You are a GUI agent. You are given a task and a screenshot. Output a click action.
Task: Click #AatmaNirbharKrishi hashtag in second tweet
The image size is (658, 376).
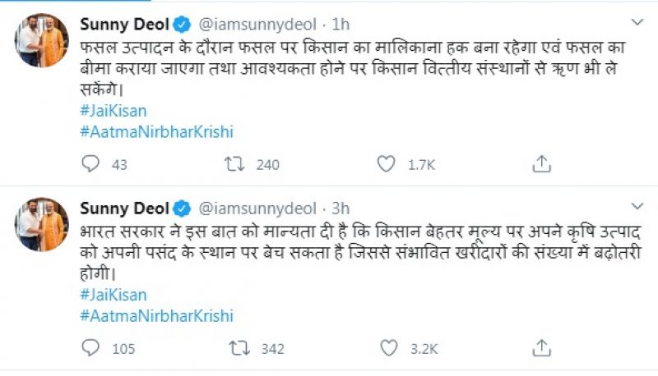[x=156, y=315]
